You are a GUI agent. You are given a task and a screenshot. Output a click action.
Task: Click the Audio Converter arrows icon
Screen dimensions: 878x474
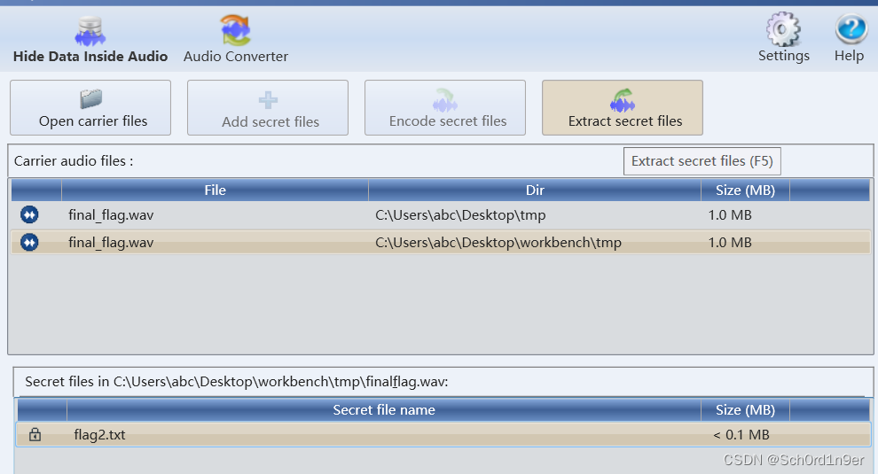(x=236, y=30)
